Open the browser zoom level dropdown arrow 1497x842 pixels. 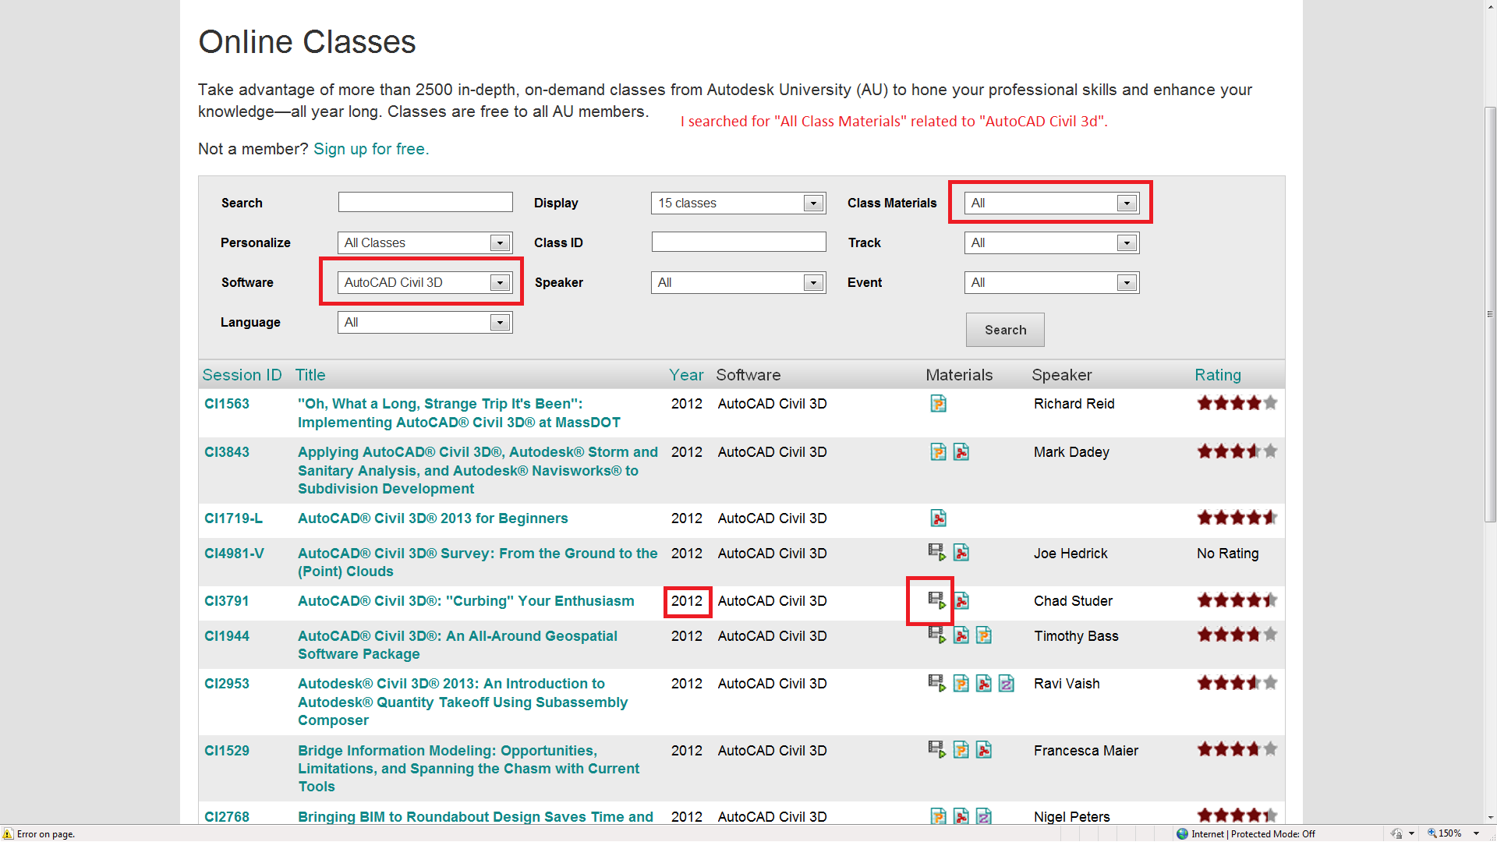1476,833
